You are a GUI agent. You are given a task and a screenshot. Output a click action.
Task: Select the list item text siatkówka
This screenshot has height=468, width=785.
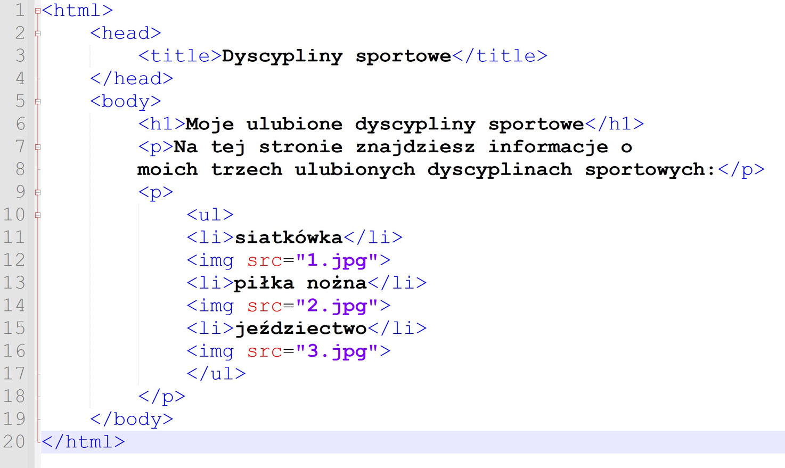pos(288,237)
